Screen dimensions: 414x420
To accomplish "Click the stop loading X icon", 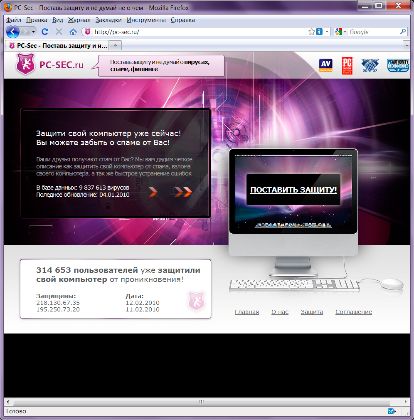I will [x=59, y=32].
